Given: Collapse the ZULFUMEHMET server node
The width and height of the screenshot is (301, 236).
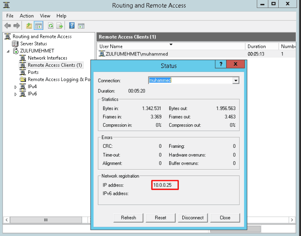Looking at the screenshot, I should coord(8,51).
